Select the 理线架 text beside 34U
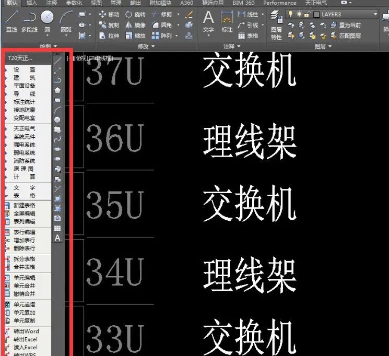This screenshot has height=356, width=389. coord(250,275)
